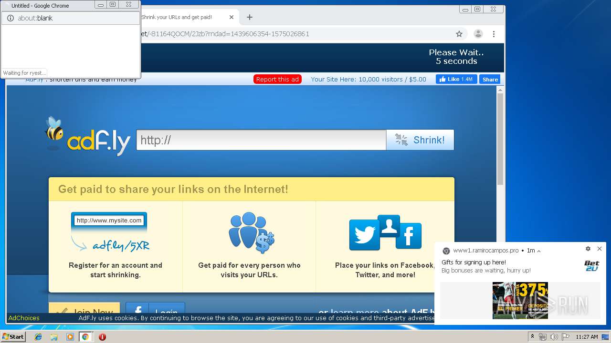This screenshot has width=611, height=343.
Task: Click 'Please Wait.. 5 seconds' countdown text
Action: [x=456, y=57]
